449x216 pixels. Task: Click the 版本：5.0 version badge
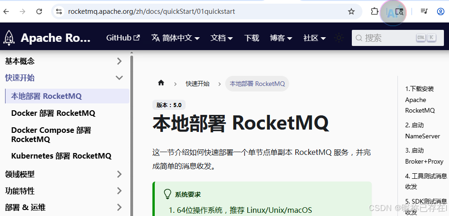[169, 105]
